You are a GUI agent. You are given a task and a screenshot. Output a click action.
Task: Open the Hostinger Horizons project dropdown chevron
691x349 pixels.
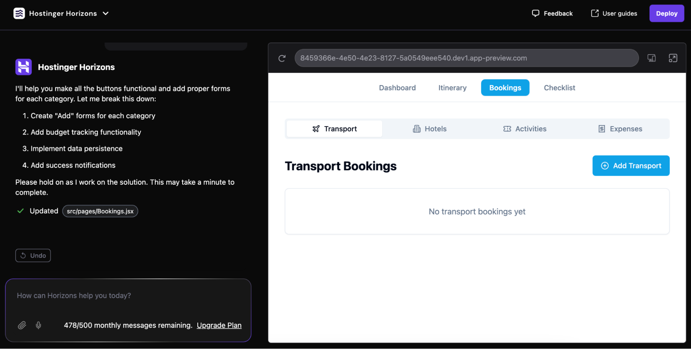tap(106, 13)
